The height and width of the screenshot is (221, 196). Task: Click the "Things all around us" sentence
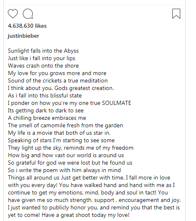click(x=66, y=178)
